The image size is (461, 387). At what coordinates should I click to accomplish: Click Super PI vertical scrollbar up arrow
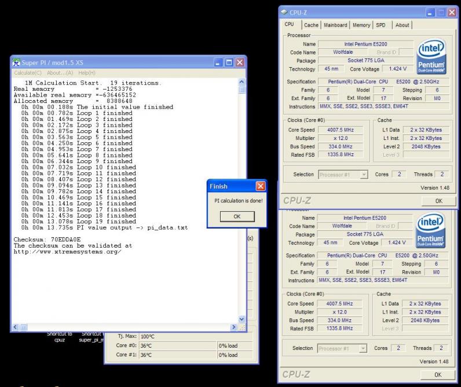click(242, 82)
